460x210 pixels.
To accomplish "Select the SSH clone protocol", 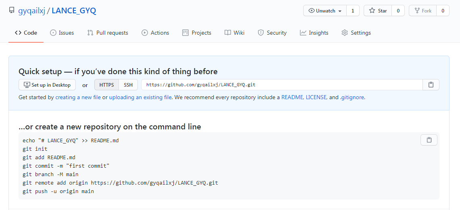I will point(128,85).
